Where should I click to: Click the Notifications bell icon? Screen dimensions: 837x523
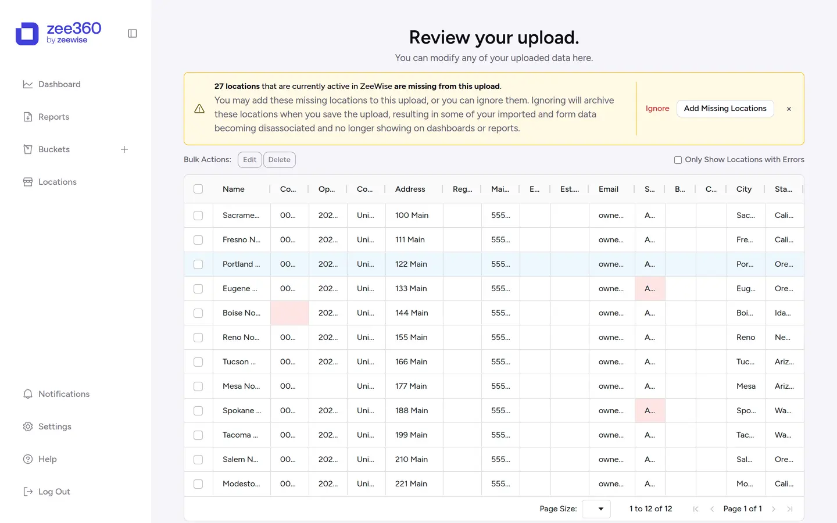pyautogui.click(x=27, y=394)
